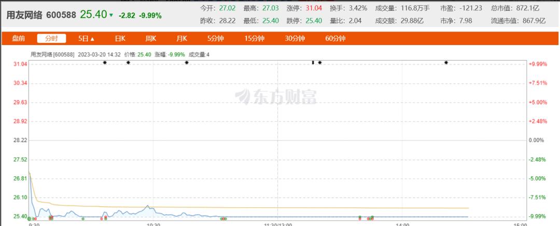Click the chart timestamp 2023-03-20 14:32
Viewport: 560px width, 226px height.
pyautogui.click(x=99, y=54)
